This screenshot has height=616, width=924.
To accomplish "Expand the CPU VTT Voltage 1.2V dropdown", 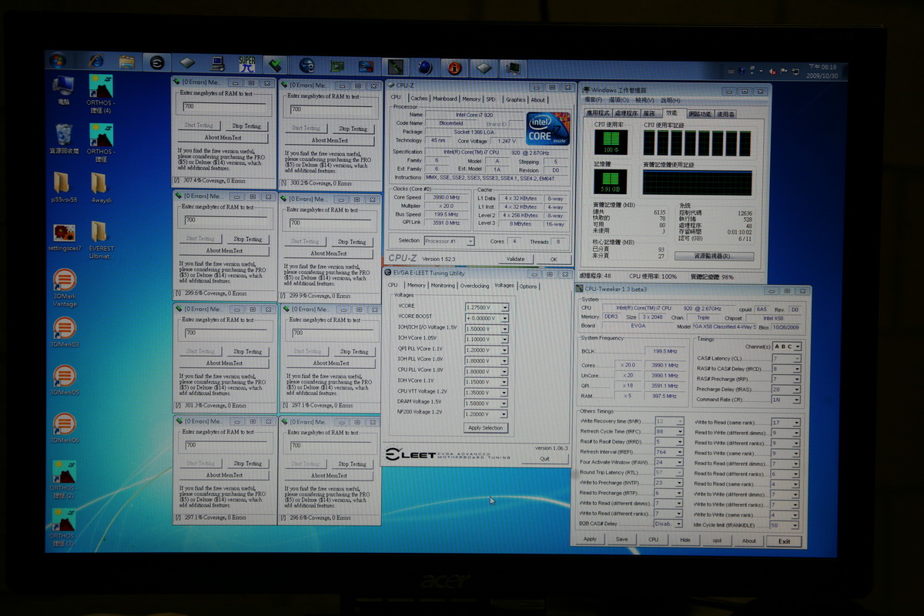I will click(505, 392).
